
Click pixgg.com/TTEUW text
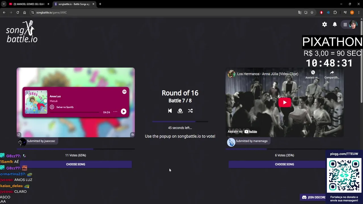pos(344,154)
